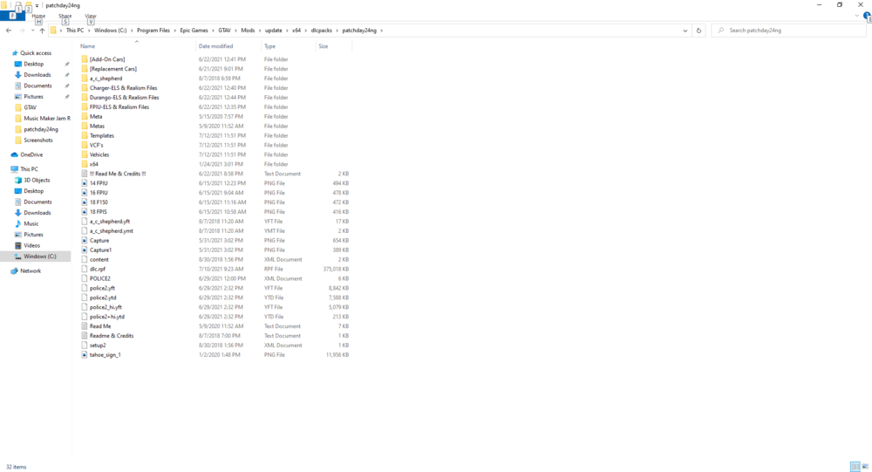Screen dimensions: 872x472
Task: Click Windows (C:) in the address breadcrumb
Action: [110, 31]
